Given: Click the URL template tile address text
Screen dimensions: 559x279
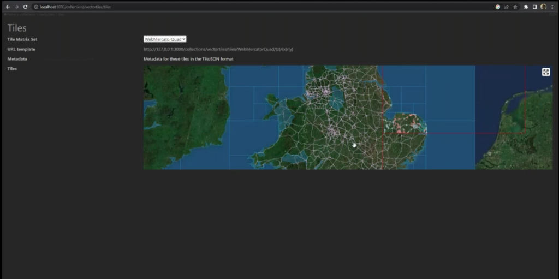Looking at the screenshot, I should coord(218,49).
